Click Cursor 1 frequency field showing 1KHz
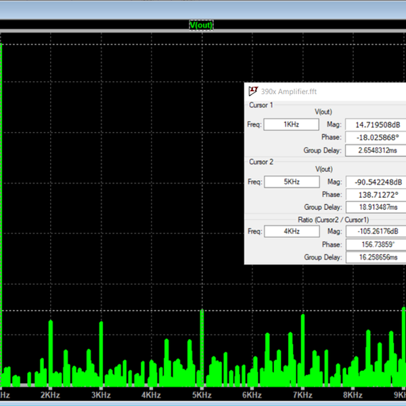406x406 pixels. click(x=291, y=125)
